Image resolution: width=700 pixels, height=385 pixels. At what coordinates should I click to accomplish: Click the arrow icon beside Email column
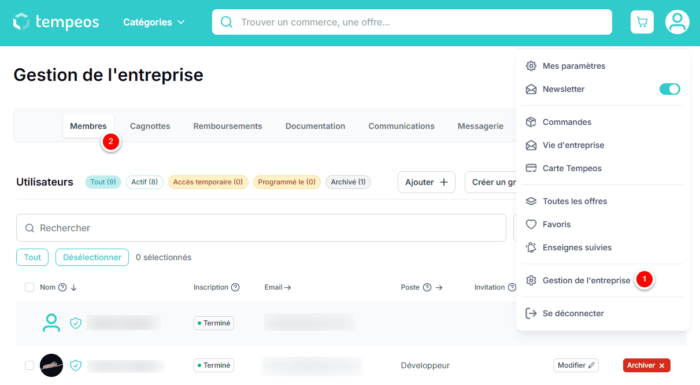pos(288,287)
